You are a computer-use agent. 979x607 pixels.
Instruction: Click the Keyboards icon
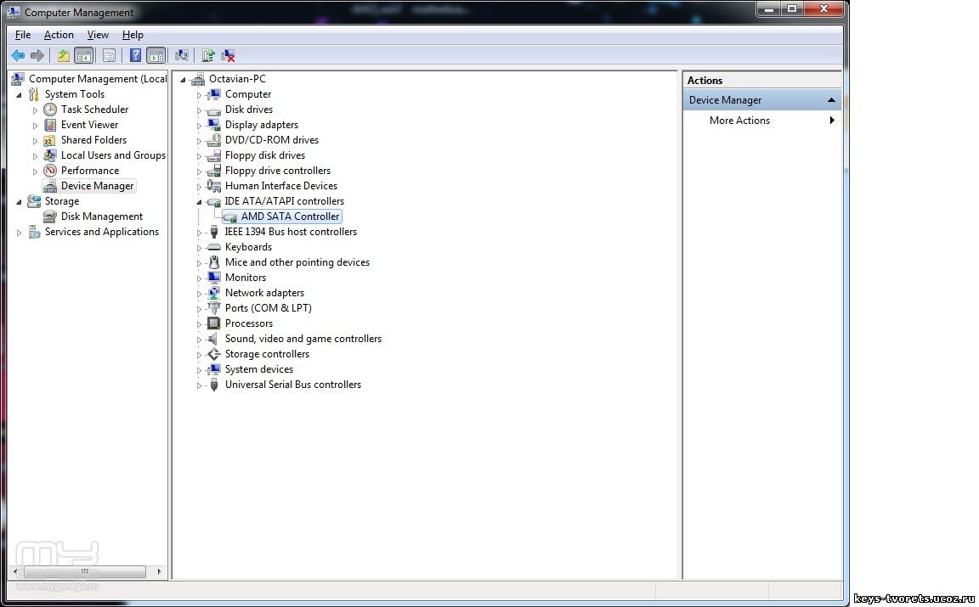(213, 247)
